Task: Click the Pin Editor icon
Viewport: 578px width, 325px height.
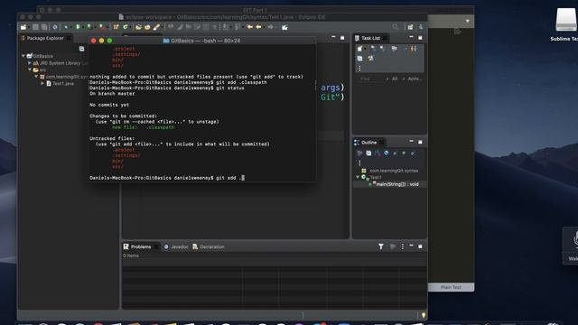Action: (x=284, y=27)
